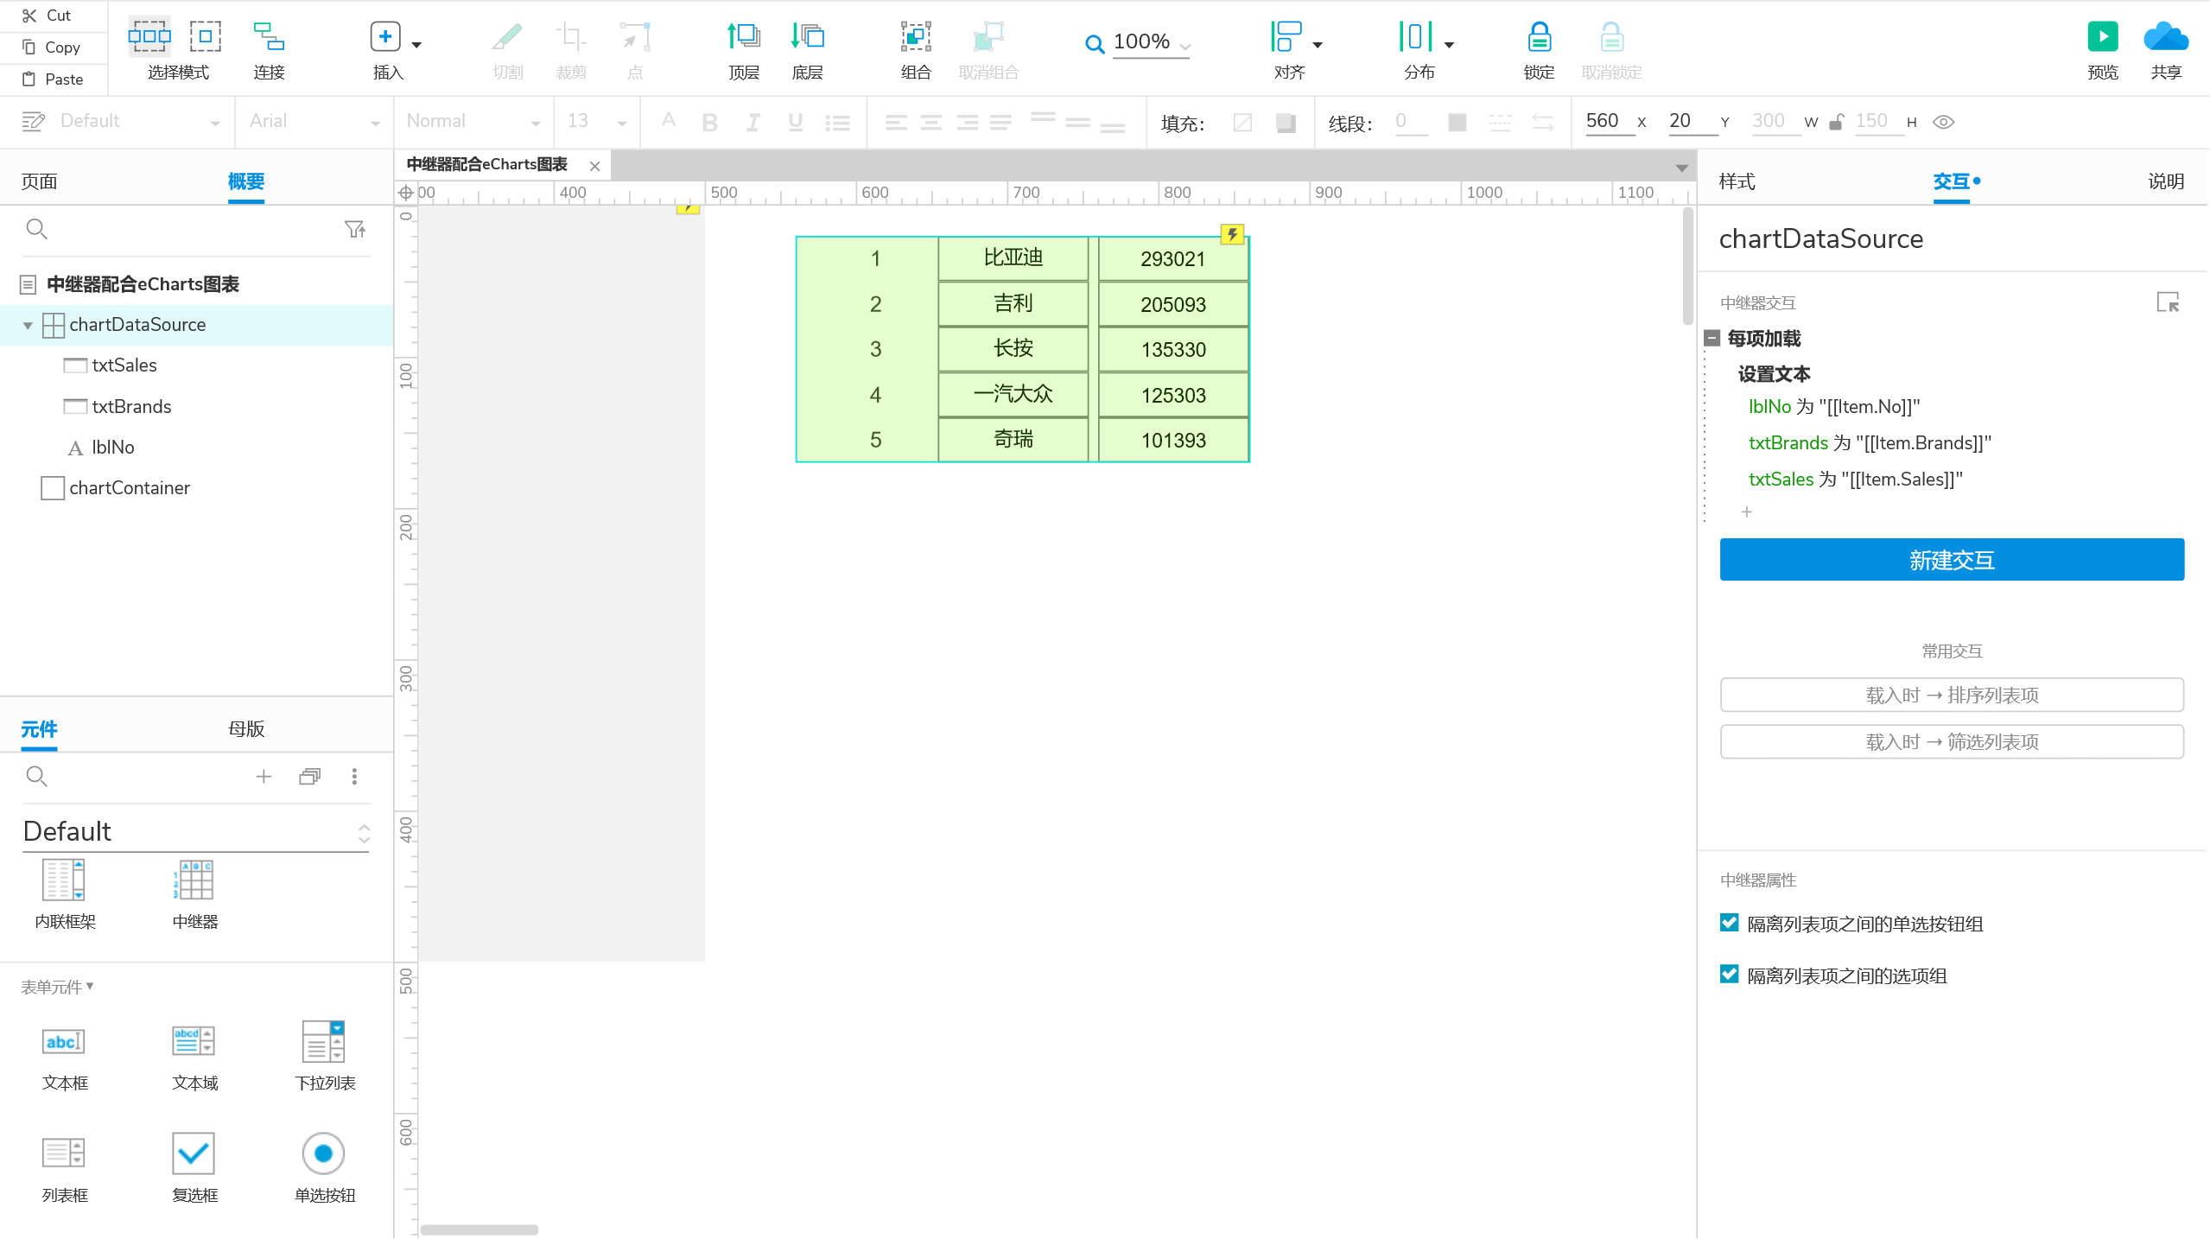Start prototype with 预览 play icon
The image size is (2210, 1239).
(2102, 37)
